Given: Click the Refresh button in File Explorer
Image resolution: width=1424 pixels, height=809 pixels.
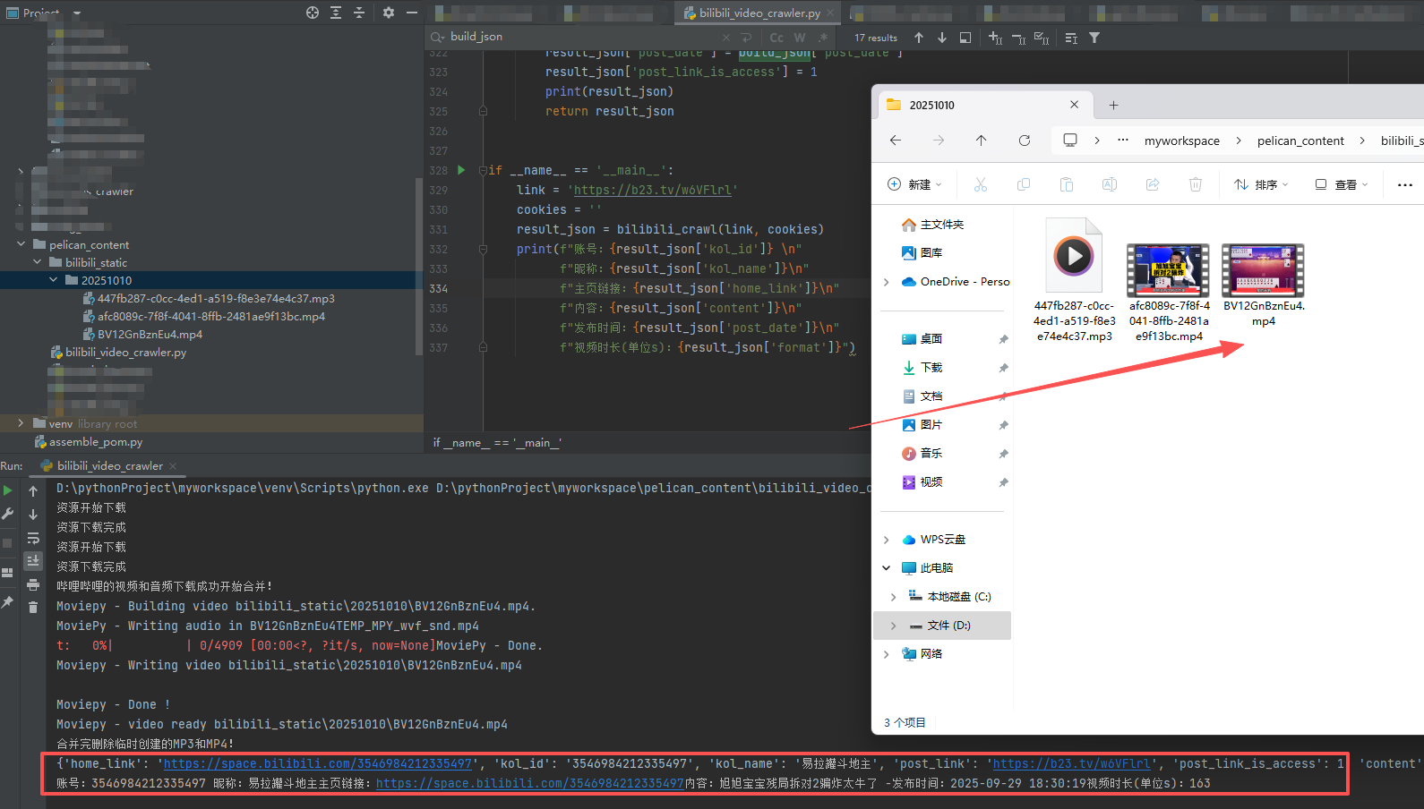Looking at the screenshot, I should point(1025,141).
